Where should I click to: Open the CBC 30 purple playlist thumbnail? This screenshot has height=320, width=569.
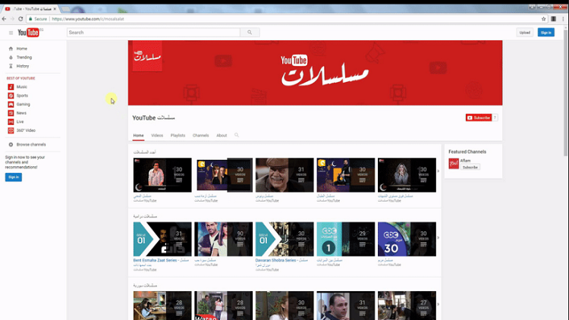[x=407, y=239]
